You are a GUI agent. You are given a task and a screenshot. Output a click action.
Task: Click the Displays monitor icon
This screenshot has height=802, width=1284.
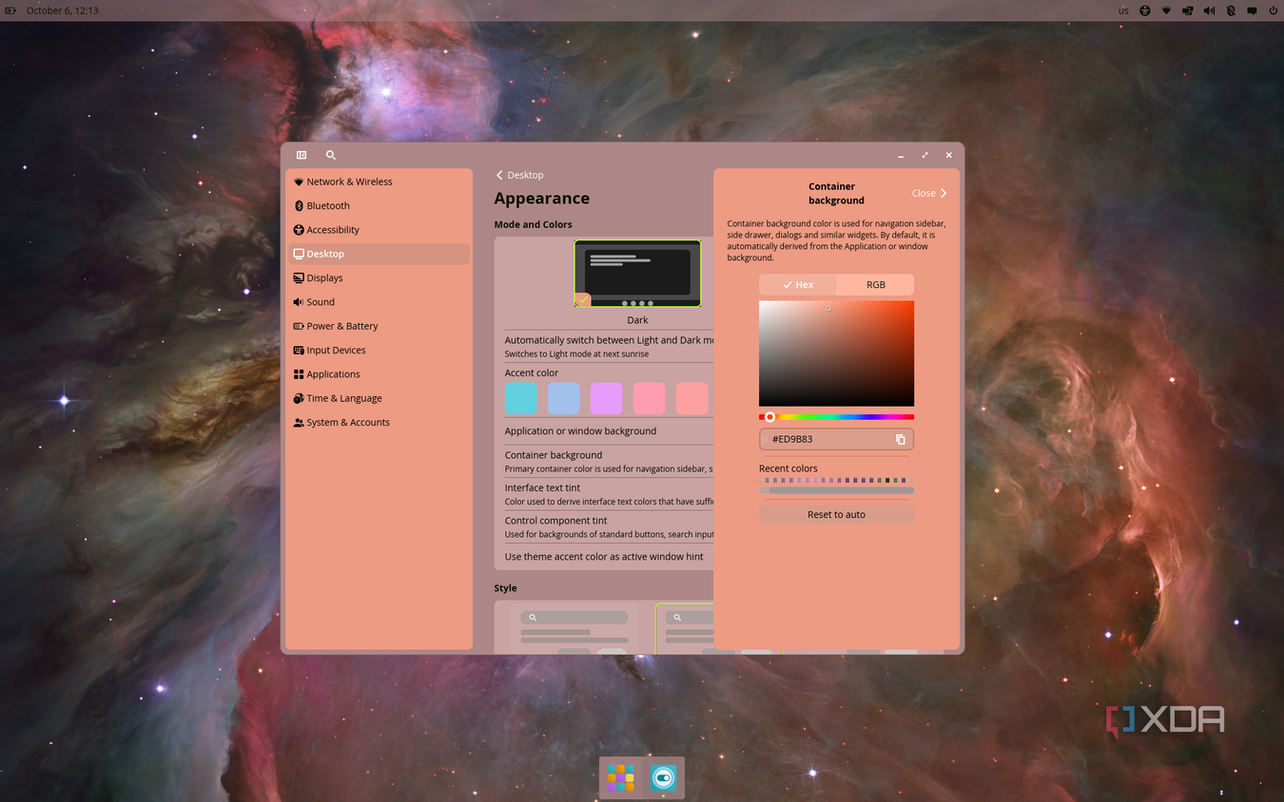tap(299, 278)
